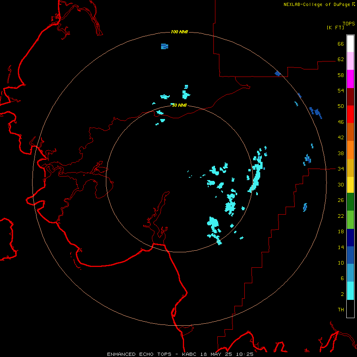Click the legend value 50
357x357 pixels.
click(x=341, y=106)
